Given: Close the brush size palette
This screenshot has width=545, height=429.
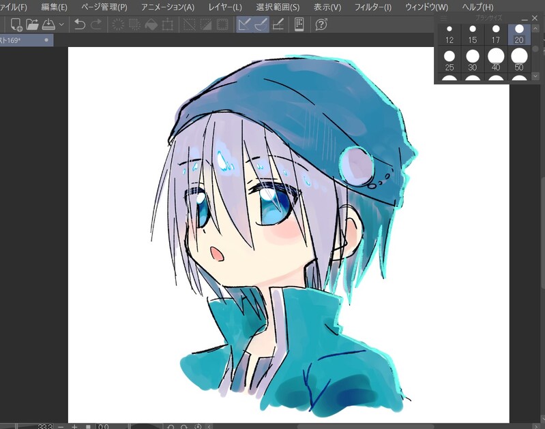Looking at the screenshot, I should point(535,18).
